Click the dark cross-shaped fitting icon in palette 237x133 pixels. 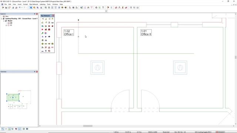click(x=49, y=37)
